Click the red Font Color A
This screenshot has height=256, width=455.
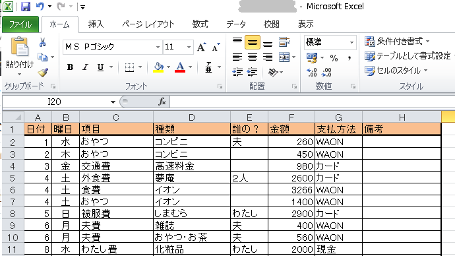point(180,67)
